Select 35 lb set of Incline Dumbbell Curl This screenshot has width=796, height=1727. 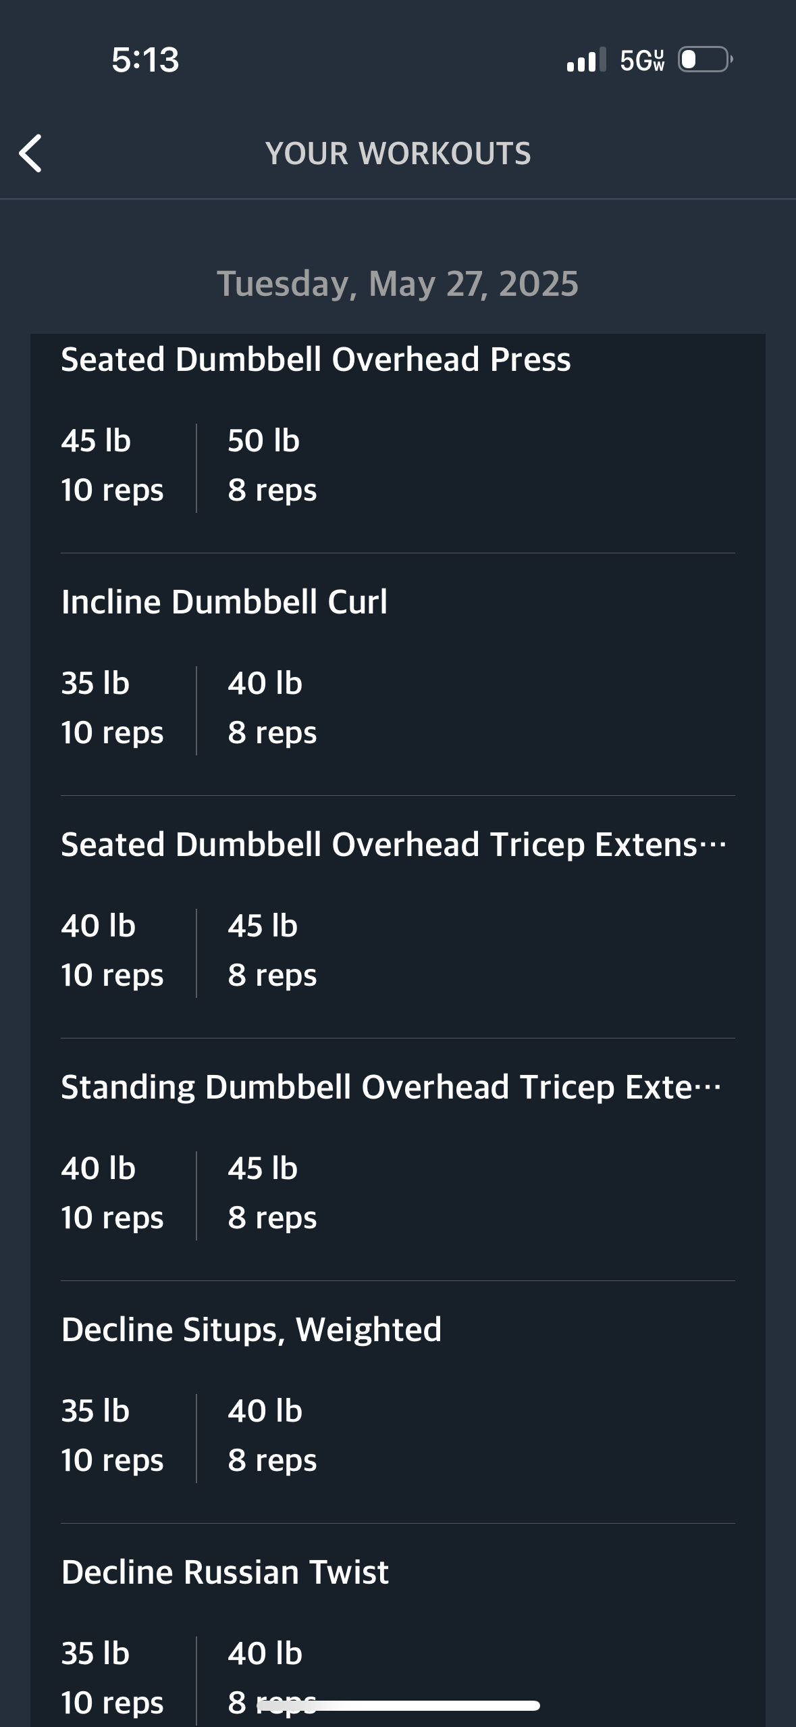pos(112,708)
